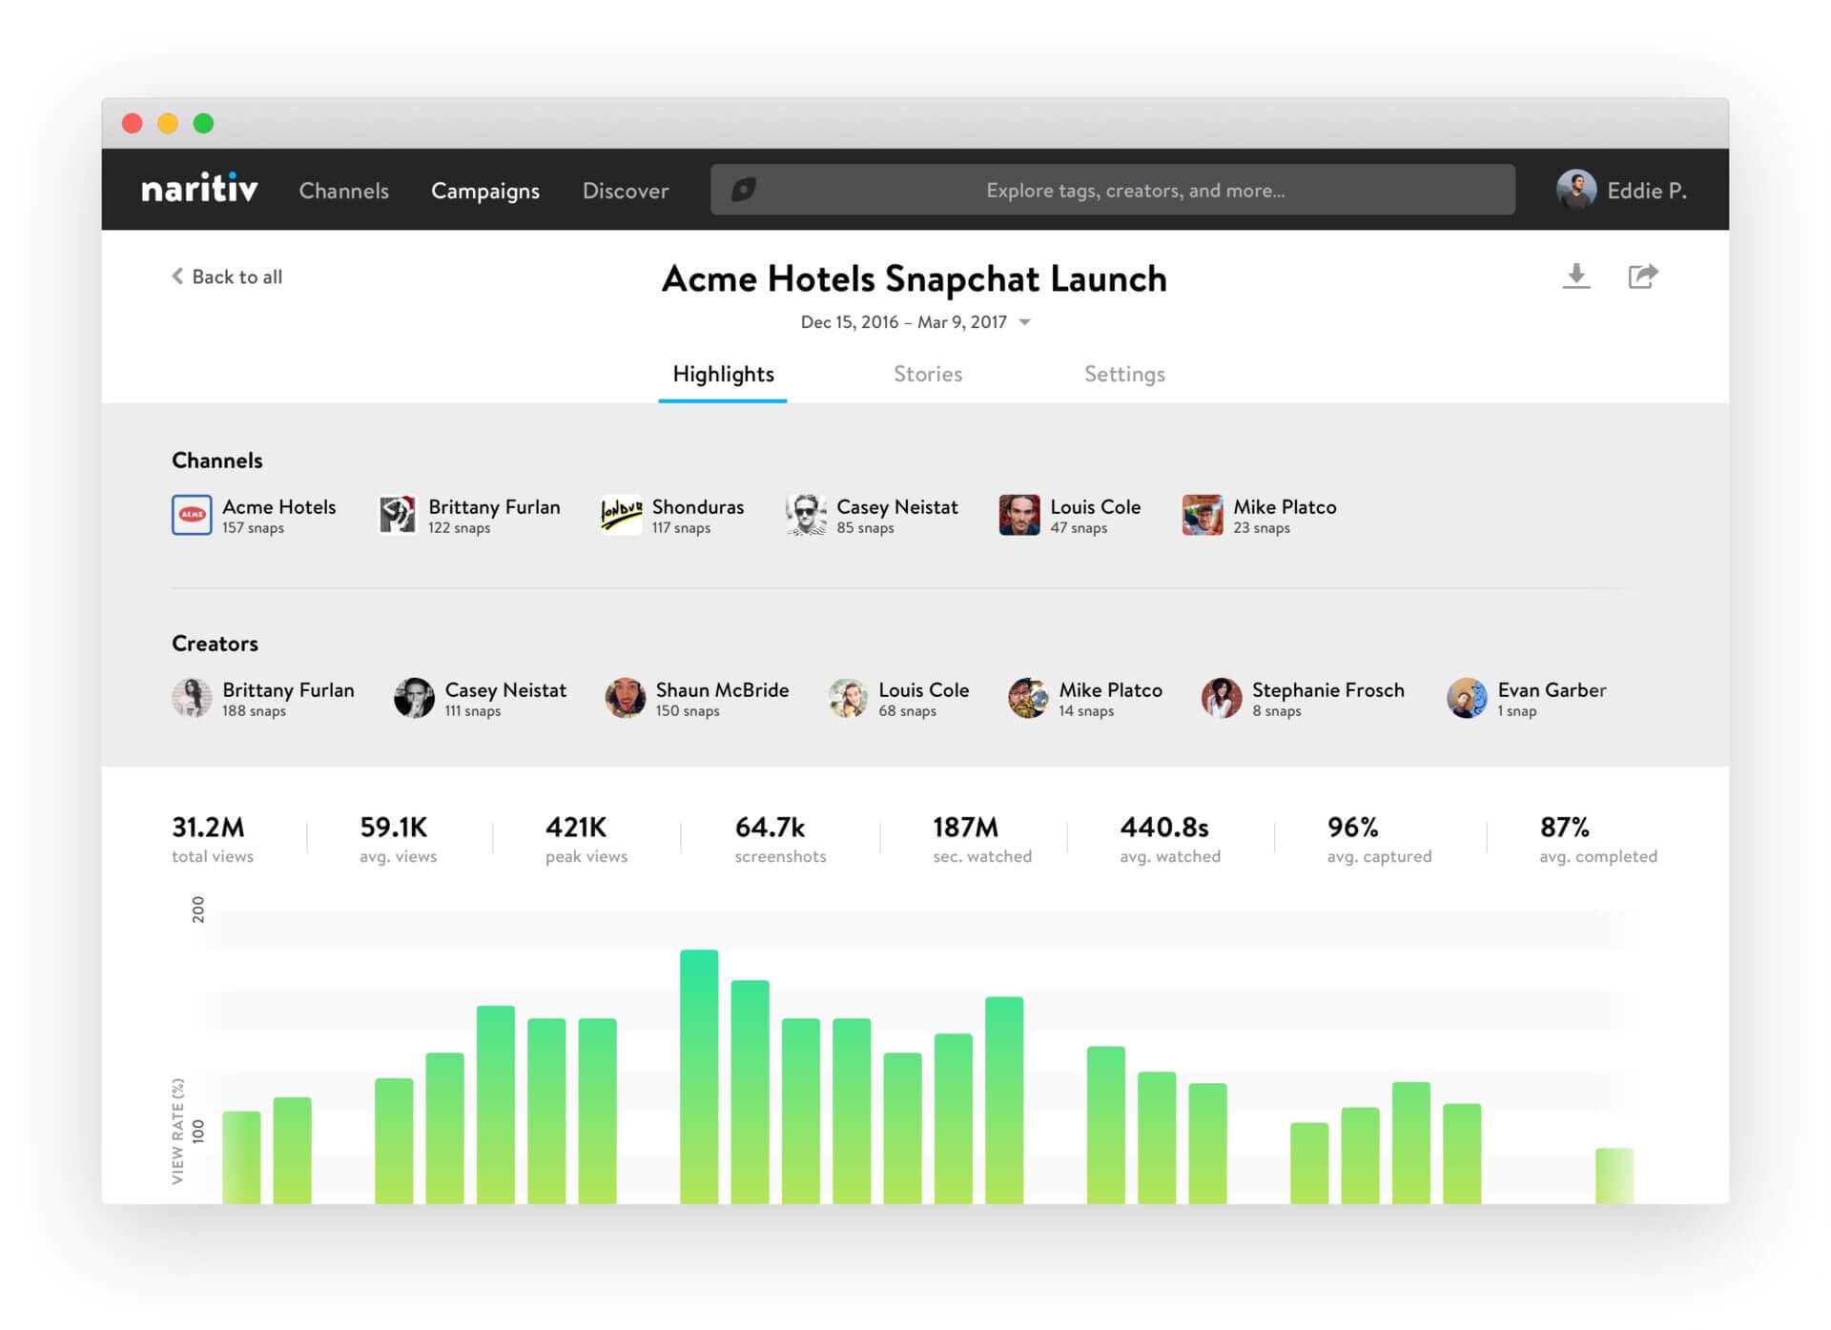Click the yellow macOS minimize button
The height and width of the screenshot is (1330, 1831).
click(x=168, y=123)
